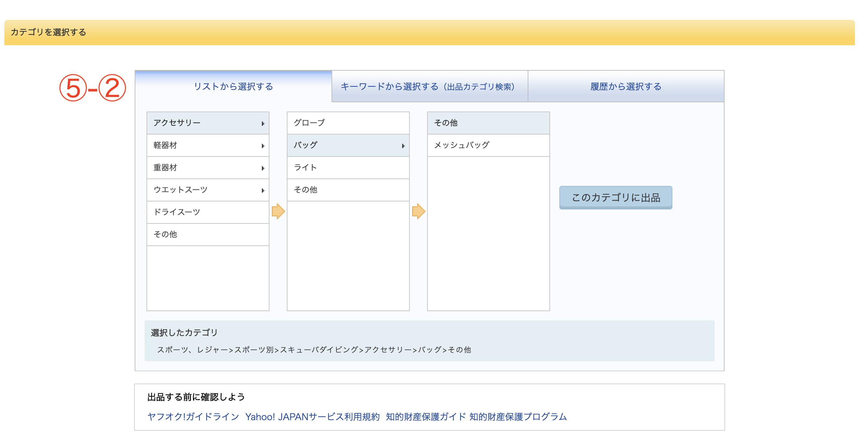The width and height of the screenshot is (858, 440).
Task: Choose その他 in the third list
Action: tap(488, 123)
